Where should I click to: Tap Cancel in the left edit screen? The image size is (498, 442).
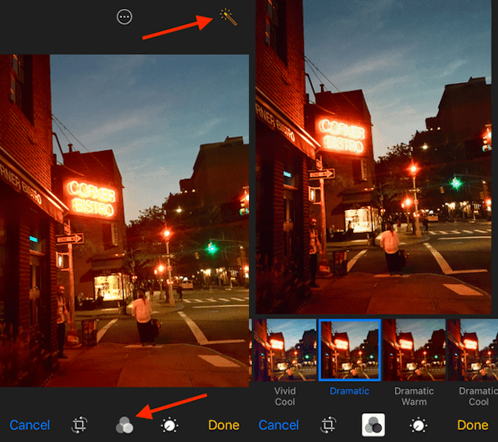pyautogui.click(x=29, y=425)
